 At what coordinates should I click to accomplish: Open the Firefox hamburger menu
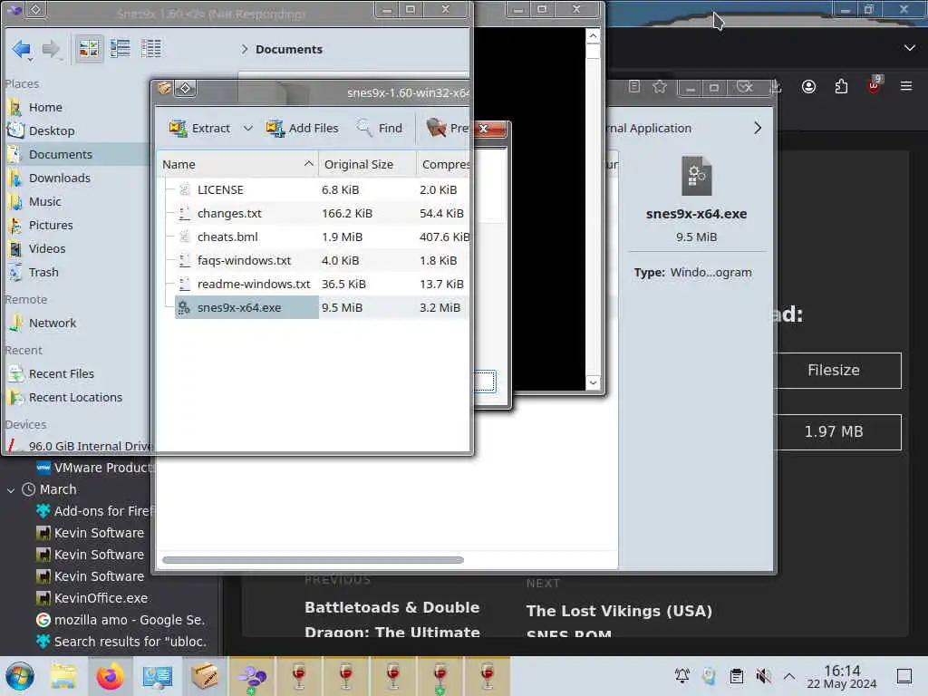pyautogui.click(x=906, y=86)
